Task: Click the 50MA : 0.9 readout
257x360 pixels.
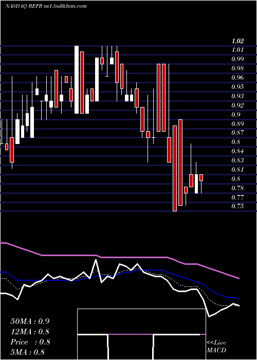Action: [x=30, y=321]
